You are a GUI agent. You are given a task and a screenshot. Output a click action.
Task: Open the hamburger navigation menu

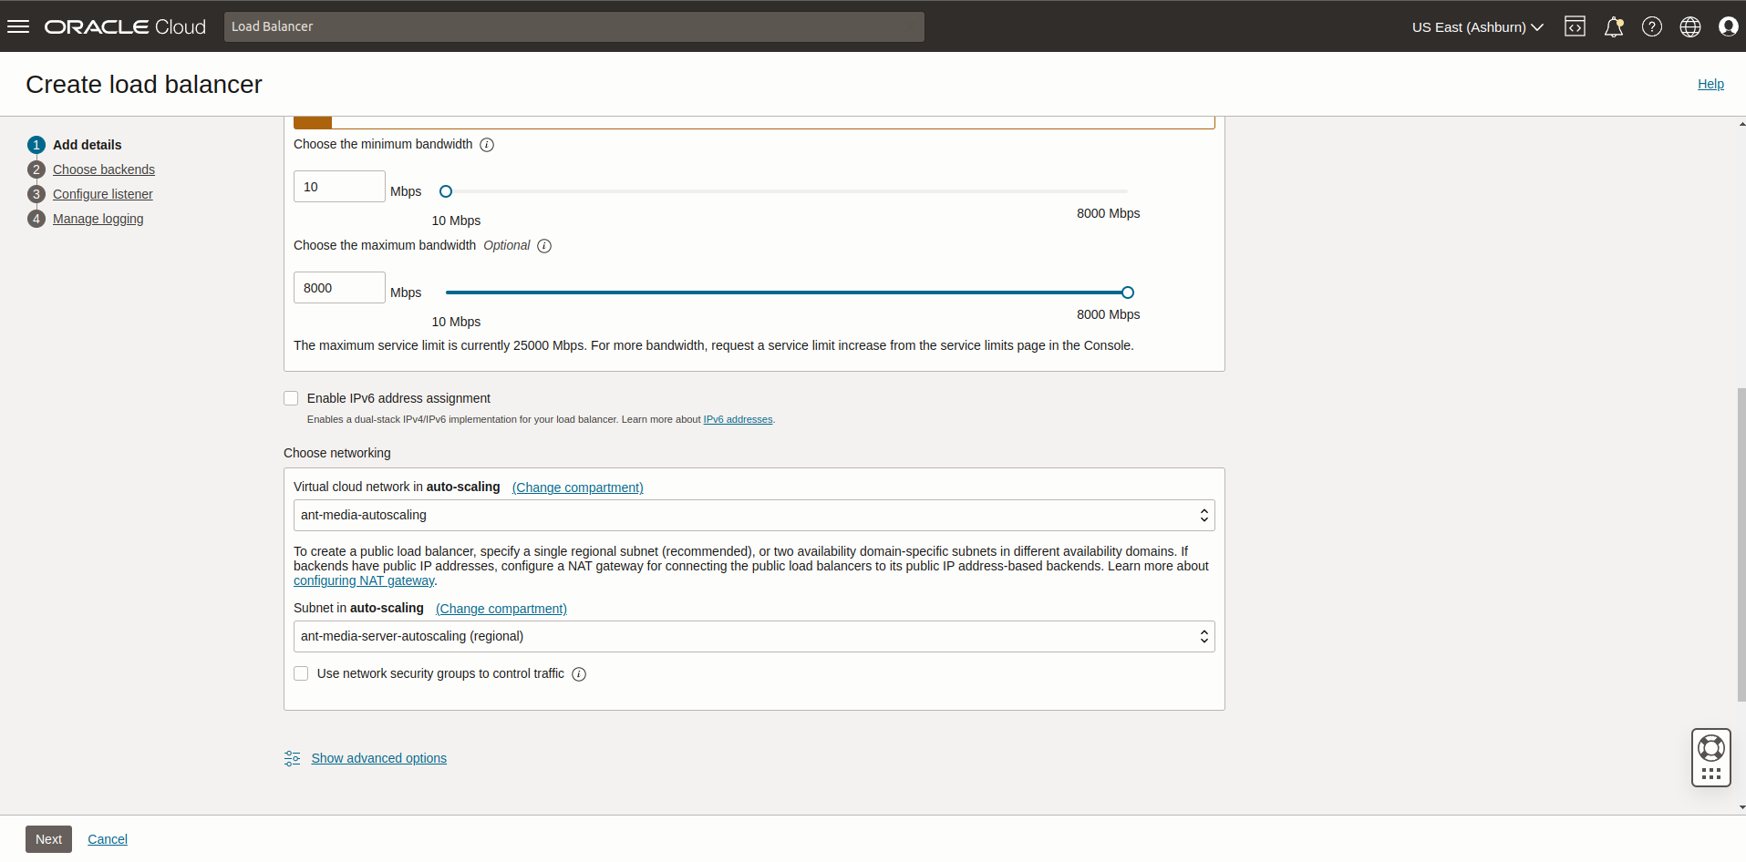pyautogui.click(x=18, y=26)
